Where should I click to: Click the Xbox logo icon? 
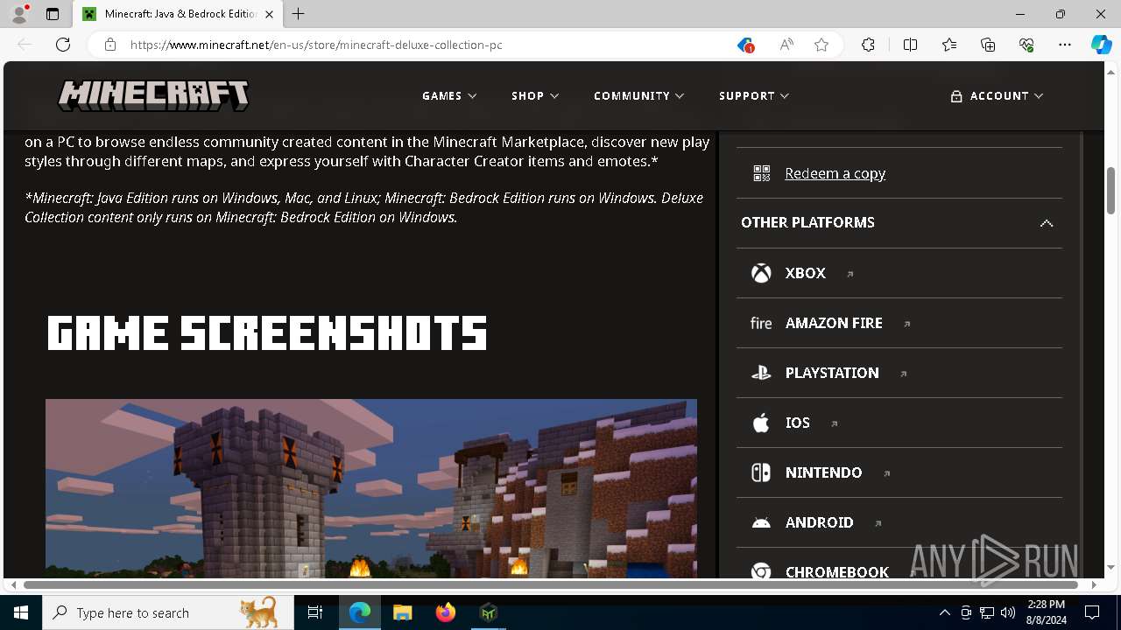click(x=761, y=273)
